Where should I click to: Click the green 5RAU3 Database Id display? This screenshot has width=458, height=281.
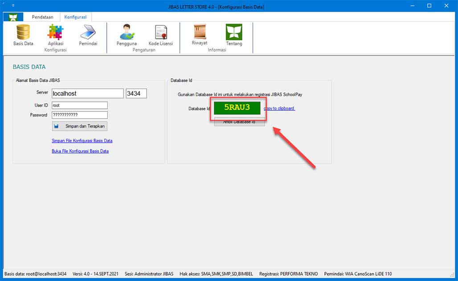click(237, 108)
